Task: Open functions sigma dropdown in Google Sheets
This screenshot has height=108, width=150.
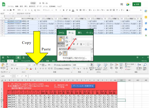Action: pyautogui.click(x=122, y=10)
